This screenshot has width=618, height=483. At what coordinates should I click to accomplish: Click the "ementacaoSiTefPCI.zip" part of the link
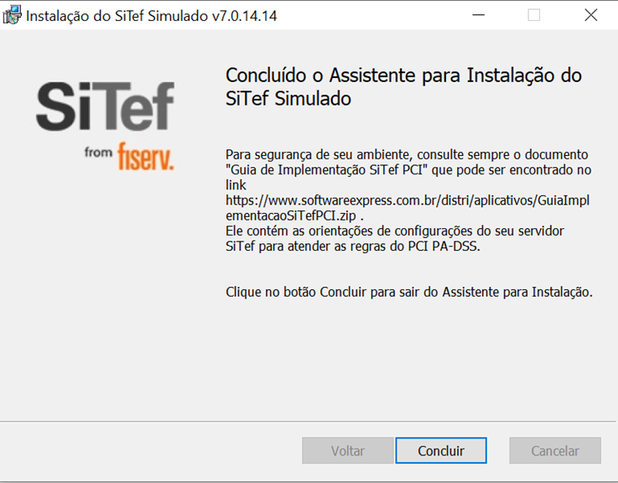(291, 216)
